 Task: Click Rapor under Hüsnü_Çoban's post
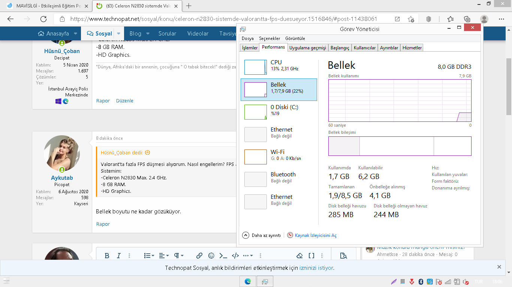103,101
